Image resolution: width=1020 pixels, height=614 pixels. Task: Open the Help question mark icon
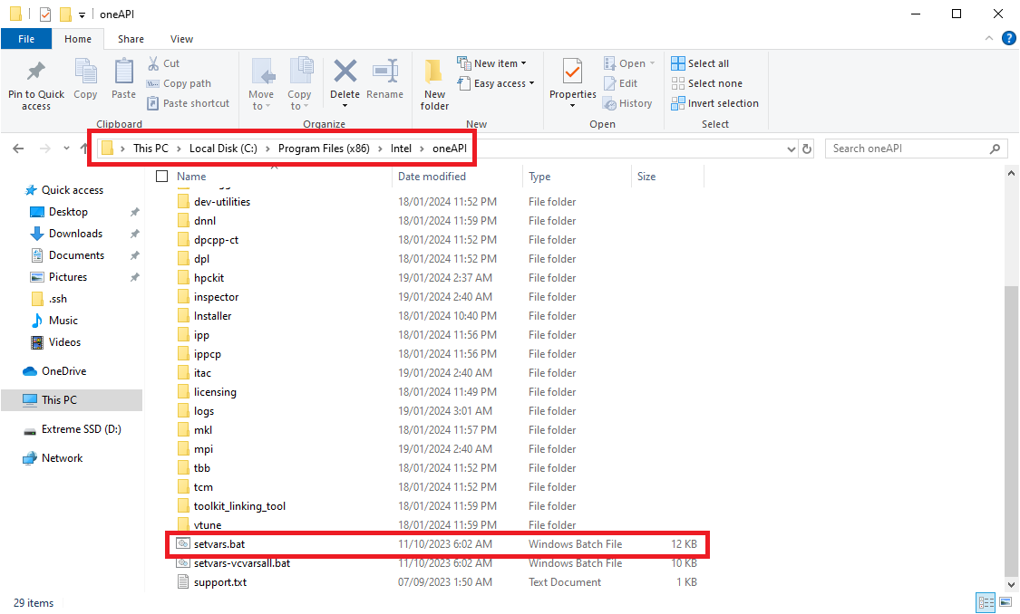click(1008, 38)
